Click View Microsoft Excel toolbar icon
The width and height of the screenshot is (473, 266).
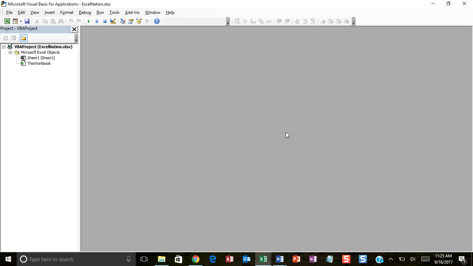point(7,21)
